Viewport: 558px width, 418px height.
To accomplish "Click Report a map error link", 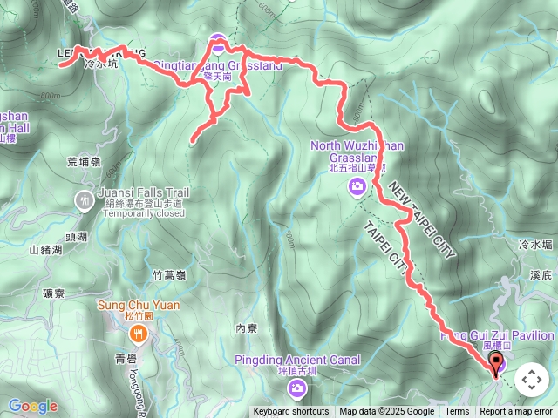I will tap(516, 412).
